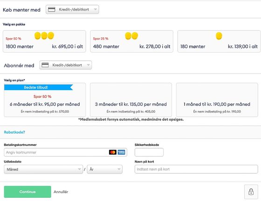Click the single coin icon on the 180 mønter package
Viewport: 261px width, 201px height.
coord(219,36)
